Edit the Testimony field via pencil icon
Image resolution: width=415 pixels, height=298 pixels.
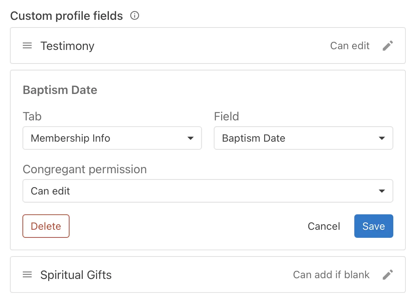pyautogui.click(x=388, y=46)
